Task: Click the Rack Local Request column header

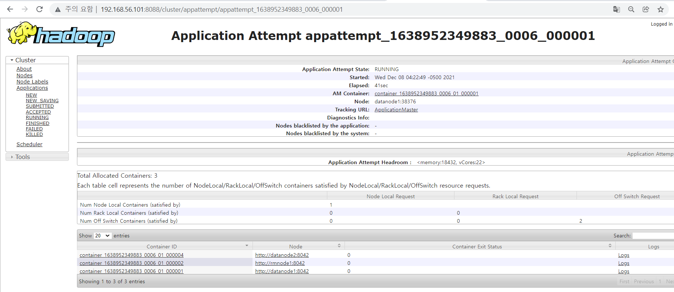Action: click(515, 196)
